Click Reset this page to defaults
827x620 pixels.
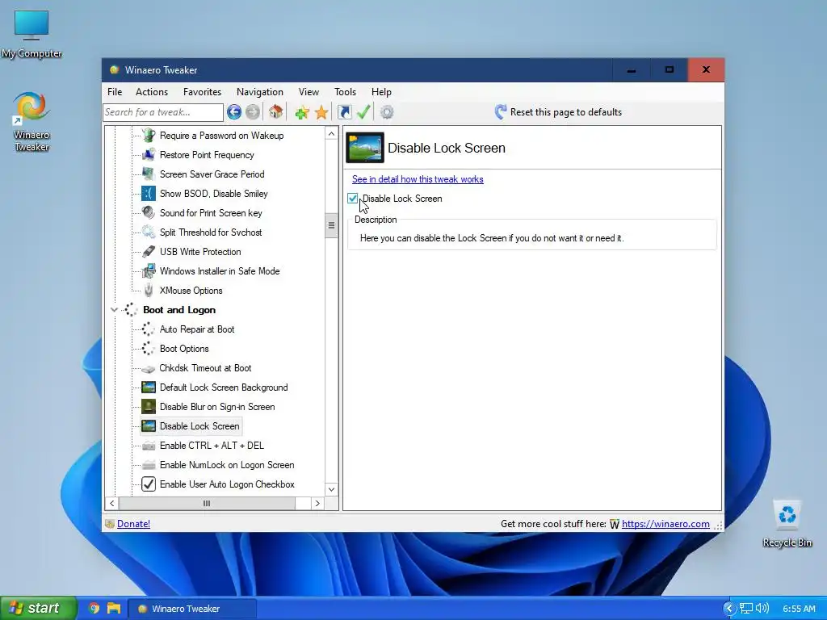coord(565,111)
